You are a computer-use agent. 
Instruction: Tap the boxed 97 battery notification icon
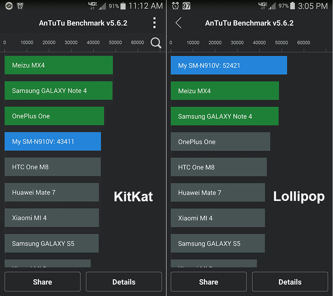click(x=186, y=6)
